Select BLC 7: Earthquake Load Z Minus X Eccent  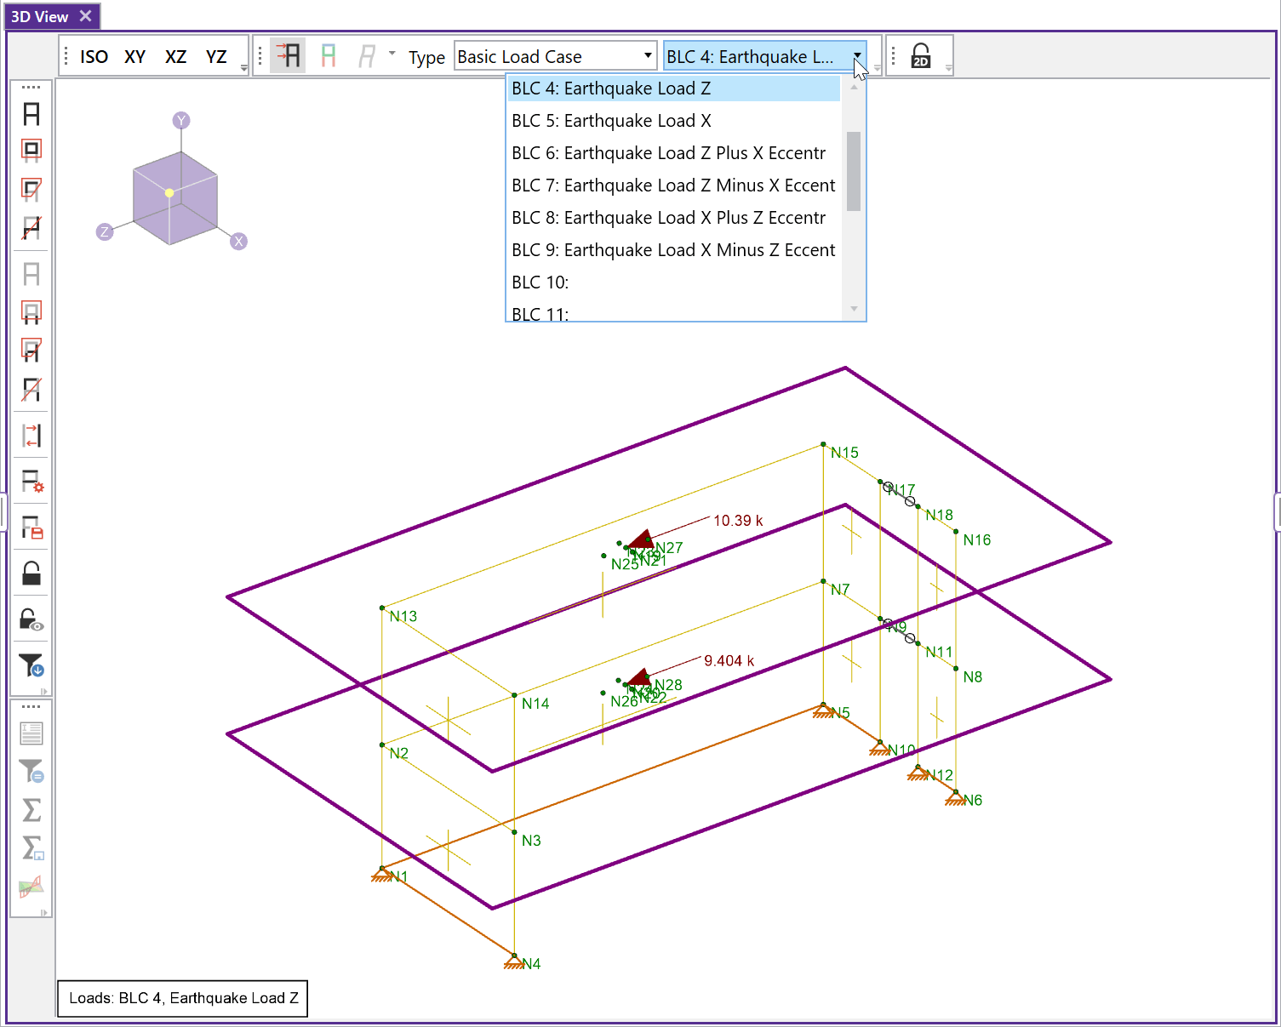(x=672, y=185)
